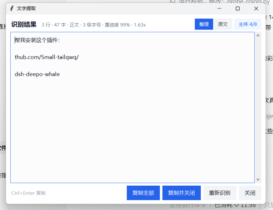
Task: Click the 识别结果 heading
Action: click(x=24, y=24)
